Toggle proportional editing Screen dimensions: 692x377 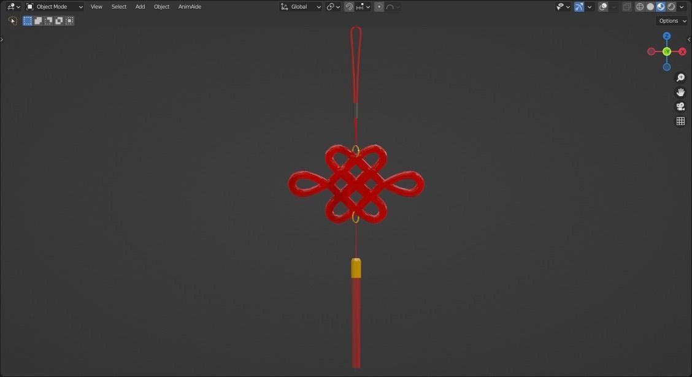coord(379,7)
